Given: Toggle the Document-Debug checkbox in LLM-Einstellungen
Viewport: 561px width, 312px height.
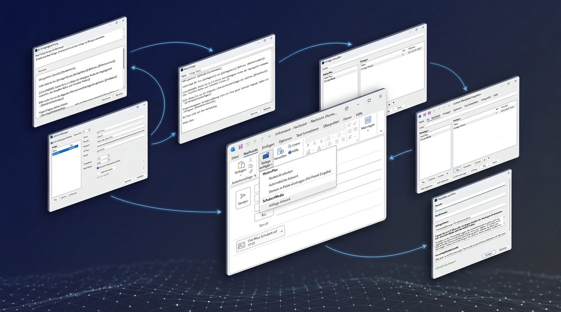Looking at the screenshot, I should [x=98, y=167].
